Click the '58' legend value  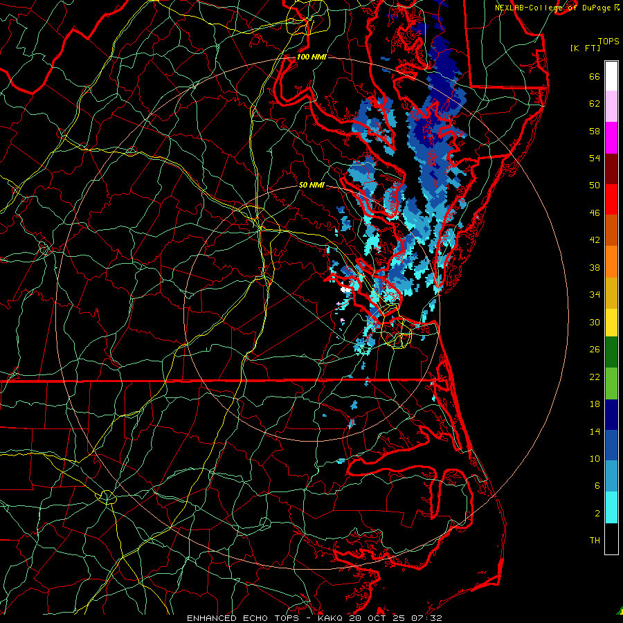595,131
